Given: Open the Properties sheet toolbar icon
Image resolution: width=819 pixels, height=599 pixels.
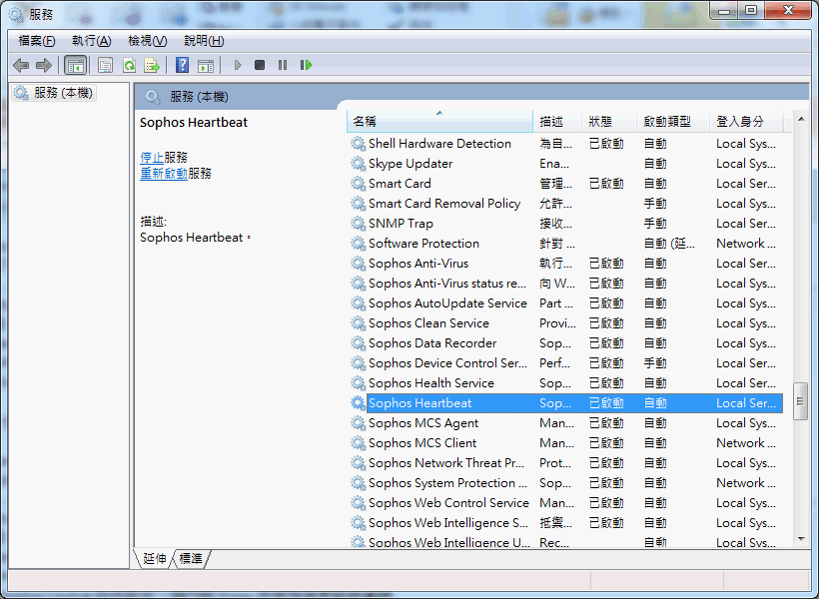Looking at the screenshot, I should (x=106, y=65).
